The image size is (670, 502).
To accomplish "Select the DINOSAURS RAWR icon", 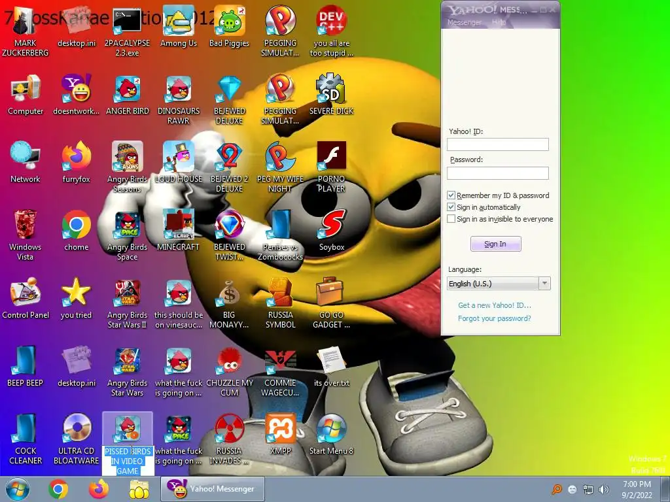I will coord(179,99).
